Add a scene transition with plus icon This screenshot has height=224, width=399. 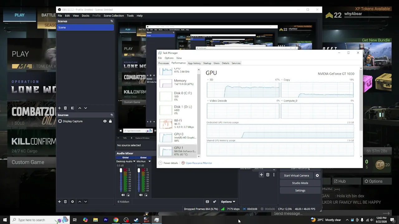point(261,175)
